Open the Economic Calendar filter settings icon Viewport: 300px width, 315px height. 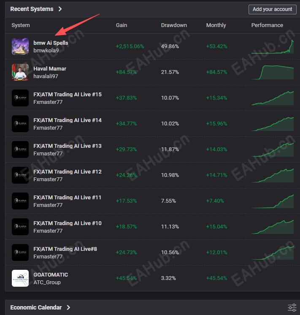point(292,307)
